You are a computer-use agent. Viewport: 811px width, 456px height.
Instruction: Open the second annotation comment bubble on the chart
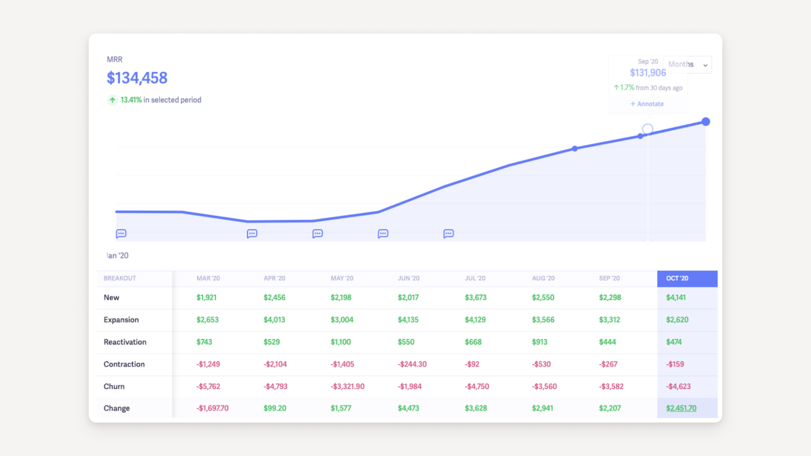point(251,233)
